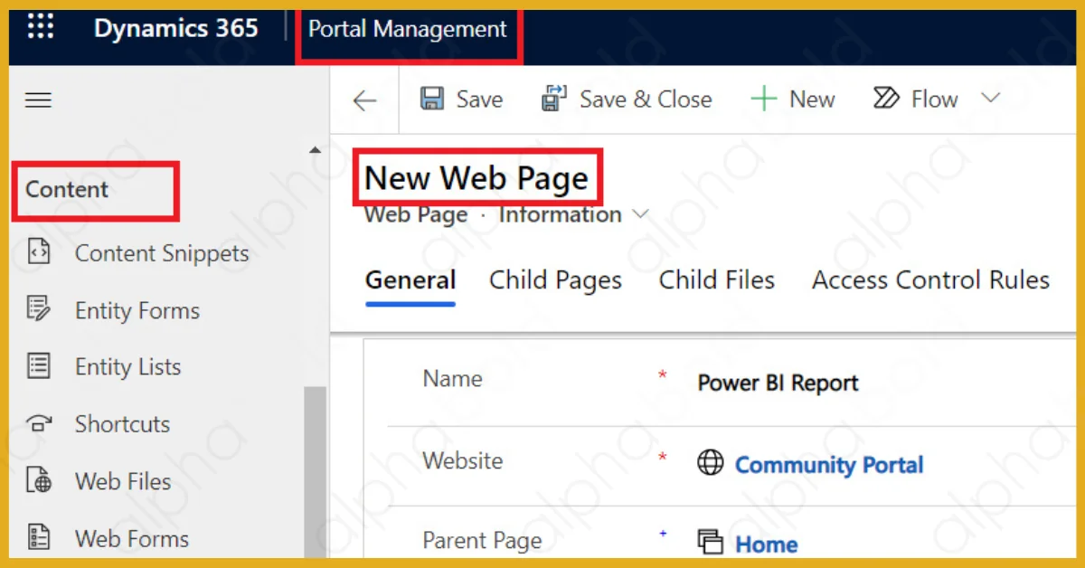Open the Child Pages tab
Image resolution: width=1085 pixels, height=568 pixels.
[x=555, y=280]
